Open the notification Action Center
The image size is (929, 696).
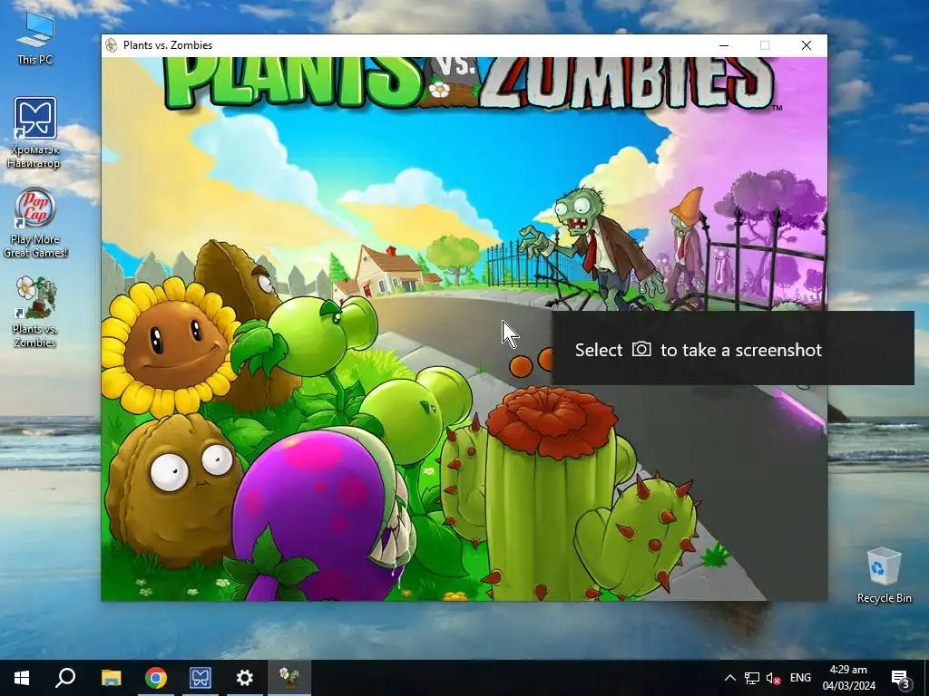coord(901,678)
